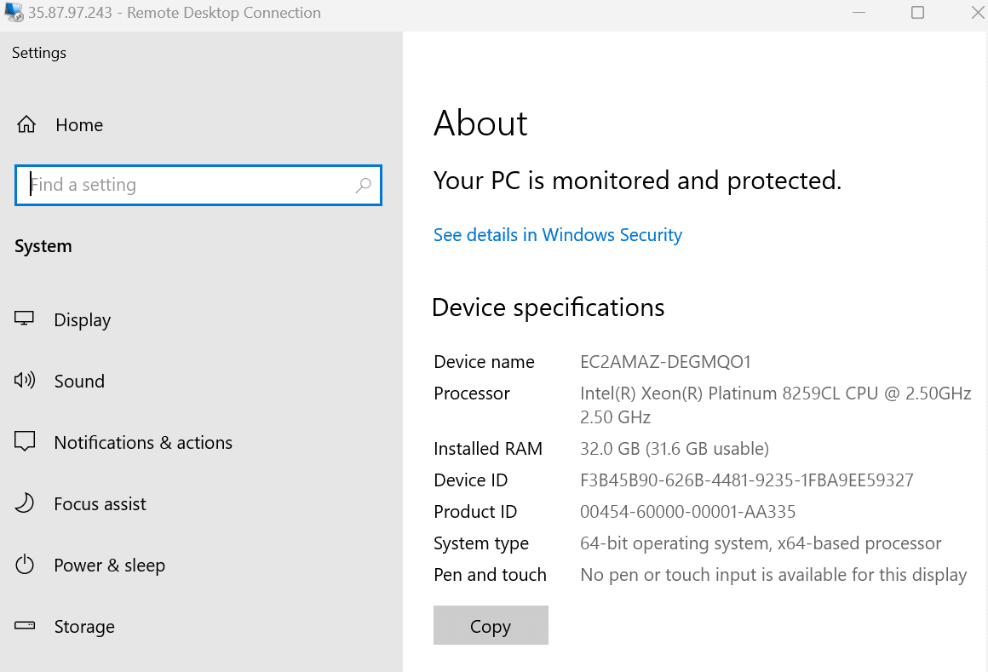Open See details in Windows Security
The width and height of the screenshot is (988, 672).
(557, 235)
